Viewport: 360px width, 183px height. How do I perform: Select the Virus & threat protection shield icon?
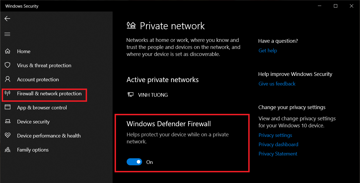8,65
